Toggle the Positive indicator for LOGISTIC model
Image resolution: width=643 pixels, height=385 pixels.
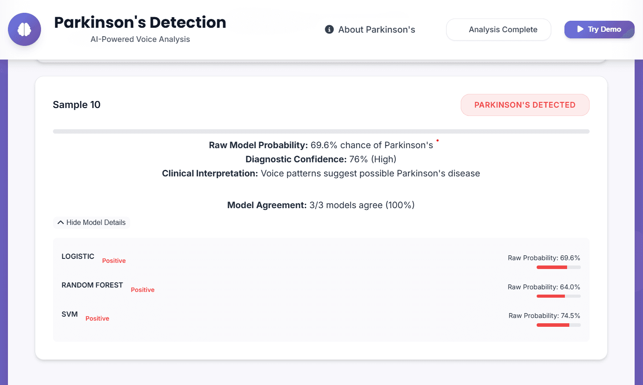[113, 261]
